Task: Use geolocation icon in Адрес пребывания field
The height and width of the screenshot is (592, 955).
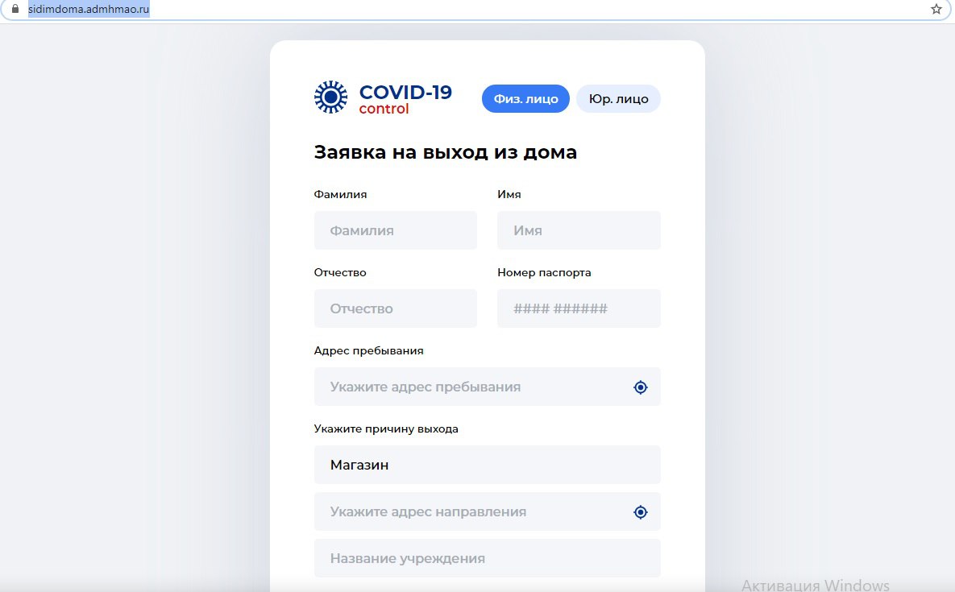Action: coord(640,387)
